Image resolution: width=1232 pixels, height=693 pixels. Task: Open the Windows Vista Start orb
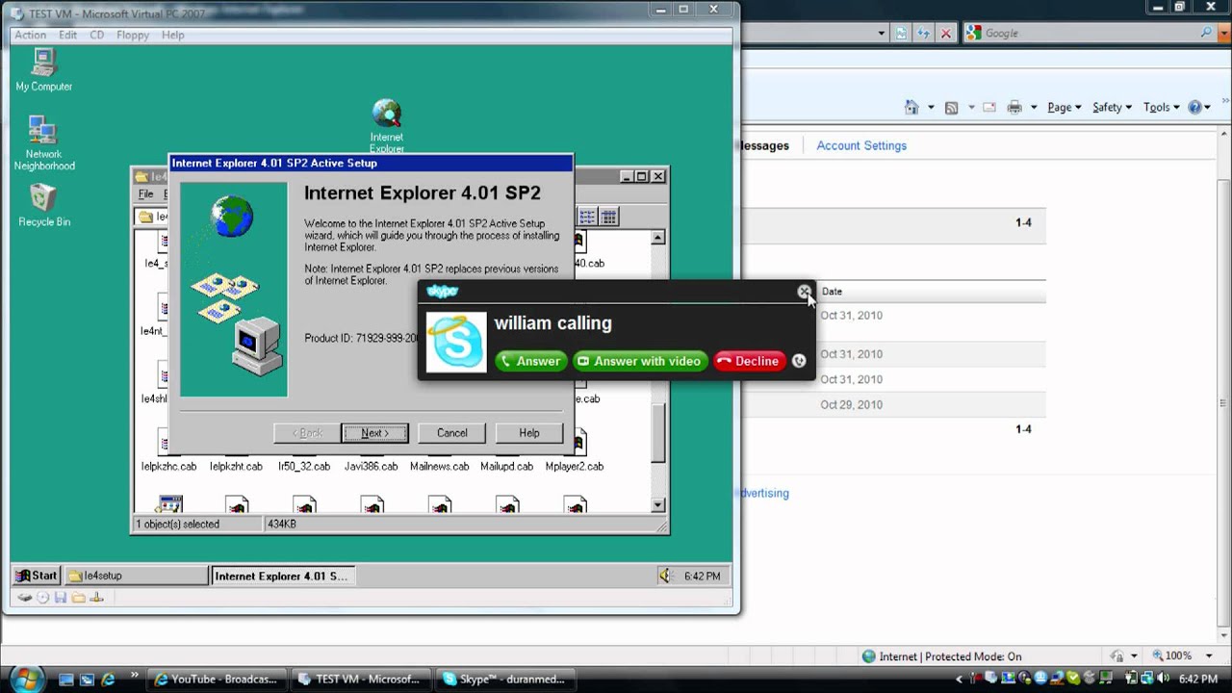tap(26, 677)
